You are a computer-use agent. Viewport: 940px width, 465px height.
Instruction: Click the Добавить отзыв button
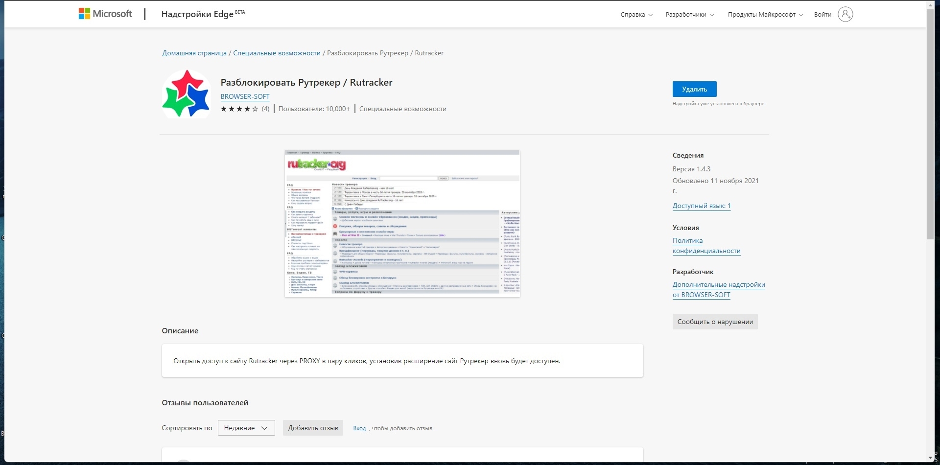coord(313,428)
